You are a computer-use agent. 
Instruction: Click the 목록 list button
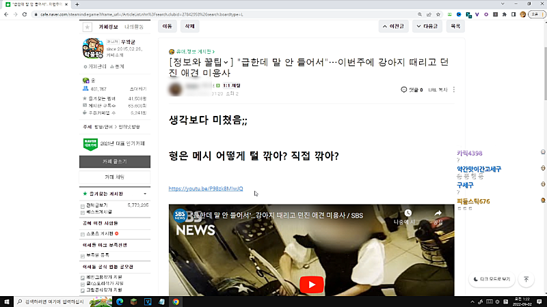coord(455,26)
